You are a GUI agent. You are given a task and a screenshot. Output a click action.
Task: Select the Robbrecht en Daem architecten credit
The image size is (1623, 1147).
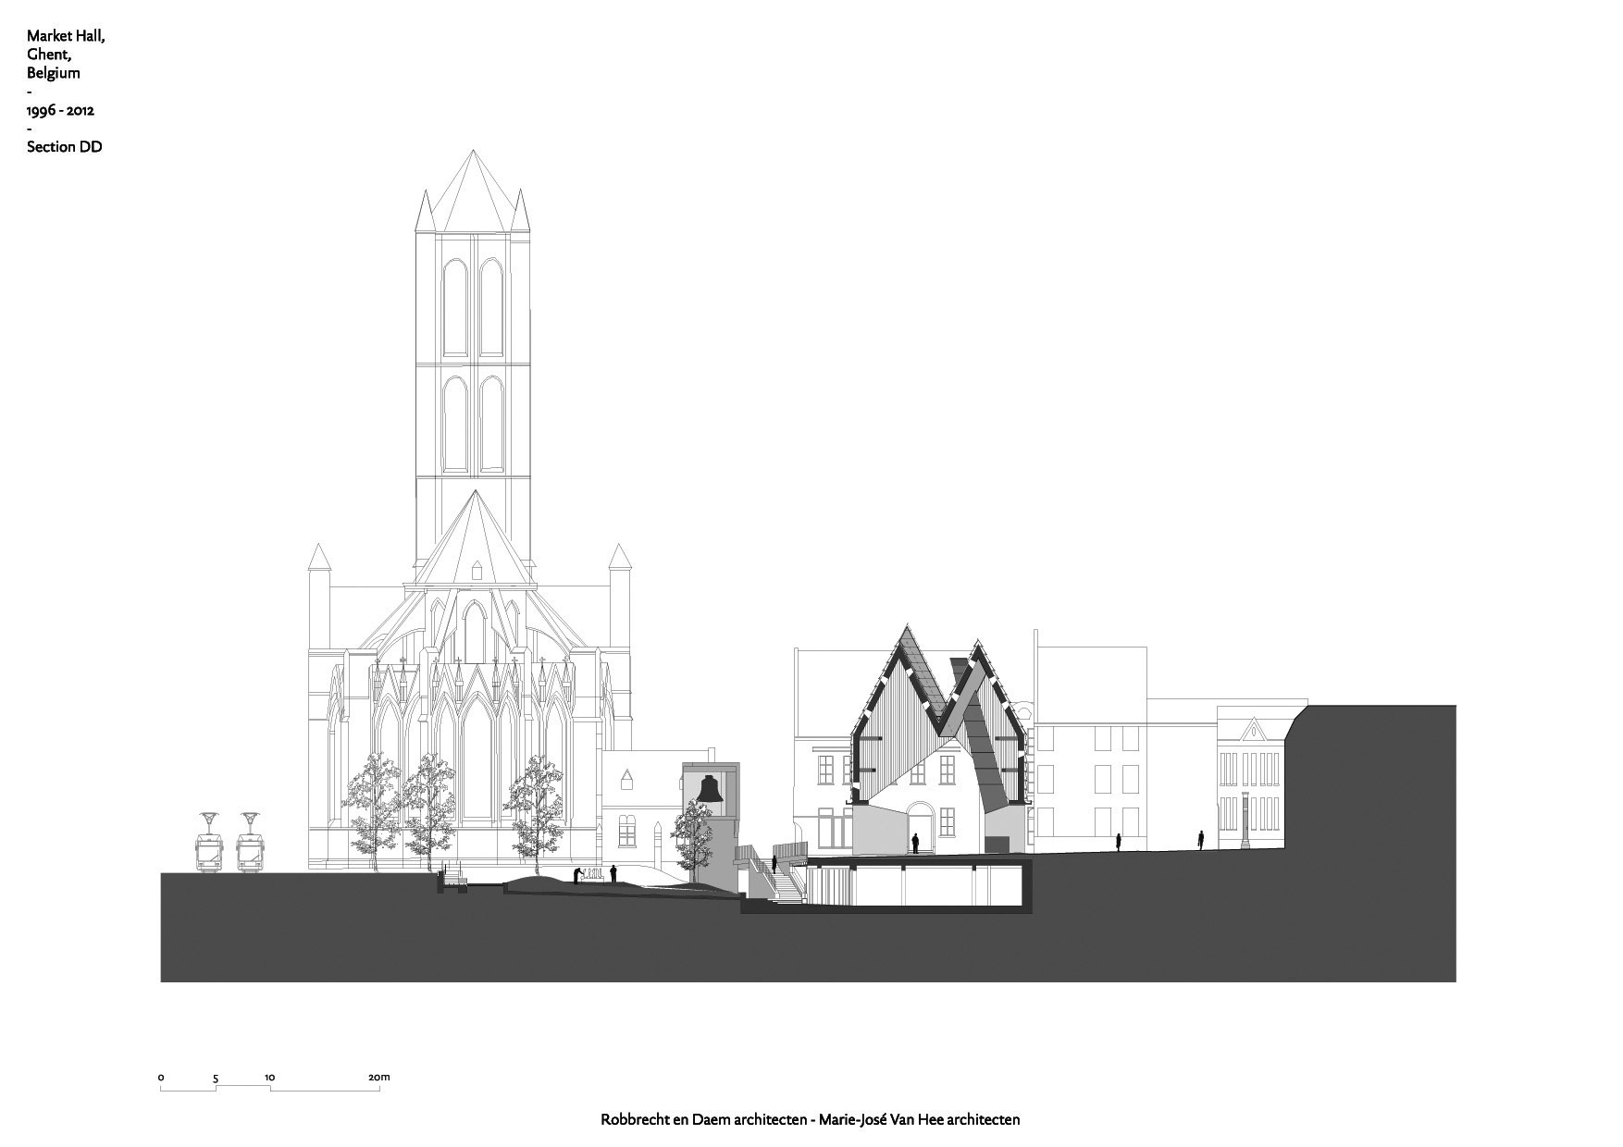point(706,1119)
